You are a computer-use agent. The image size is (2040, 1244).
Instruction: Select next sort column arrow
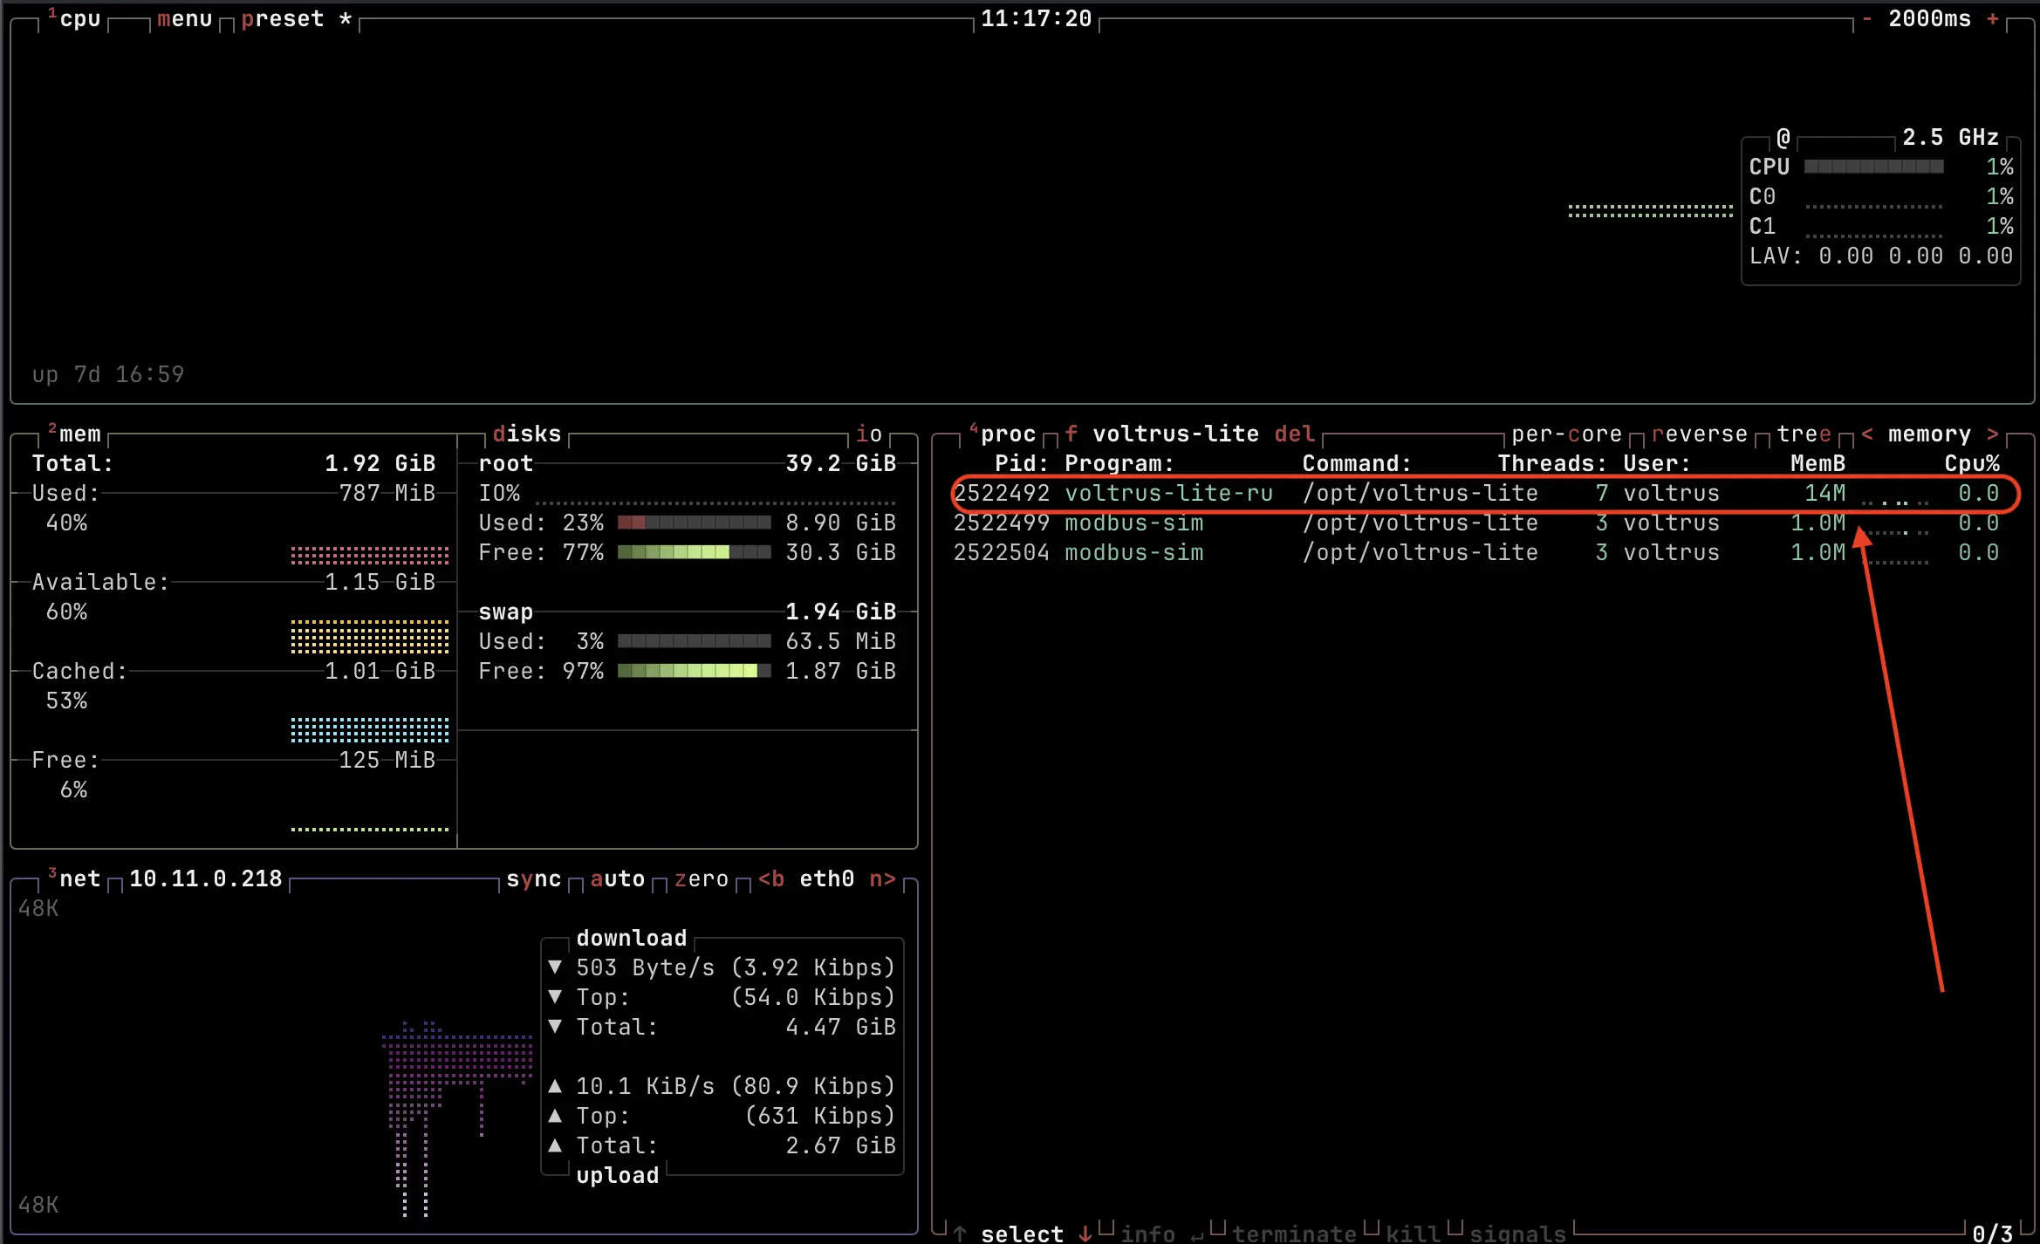pos(1993,434)
